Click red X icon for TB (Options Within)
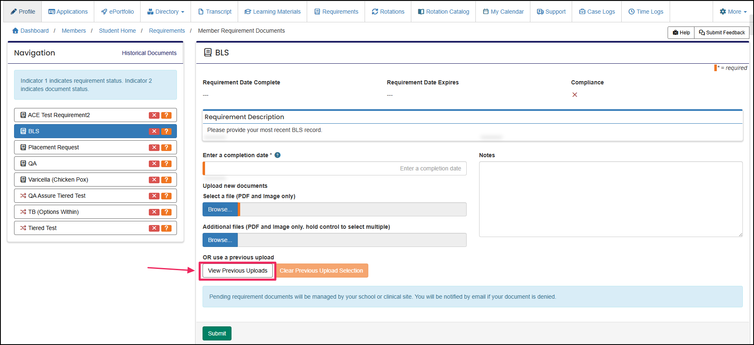This screenshot has height=345, width=754. coord(154,212)
